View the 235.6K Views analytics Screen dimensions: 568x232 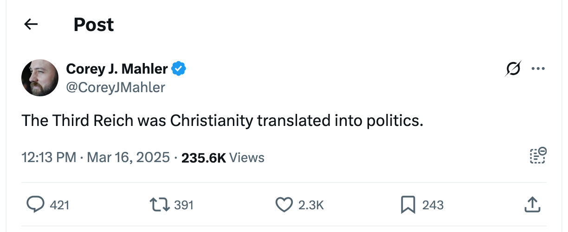point(223,157)
